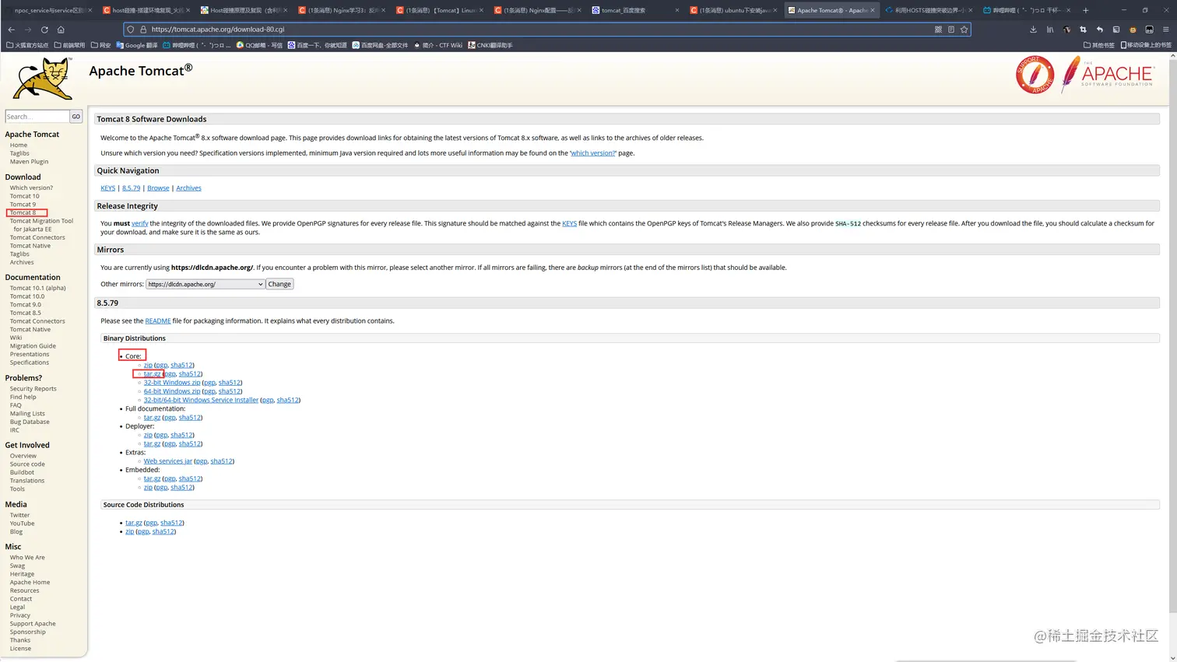Download the 64-bit Windows zip
This screenshot has width=1177, height=662.
(x=172, y=391)
